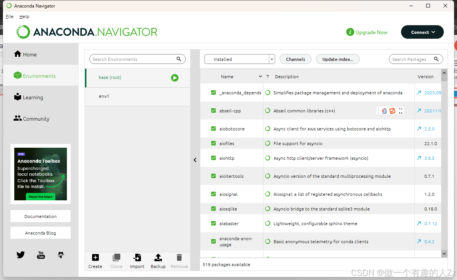Viewport: 457px width, 280px height.
Task: Toggle the anaconda-anon-usage package checkbox
Action: pyautogui.click(x=213, y=241)
